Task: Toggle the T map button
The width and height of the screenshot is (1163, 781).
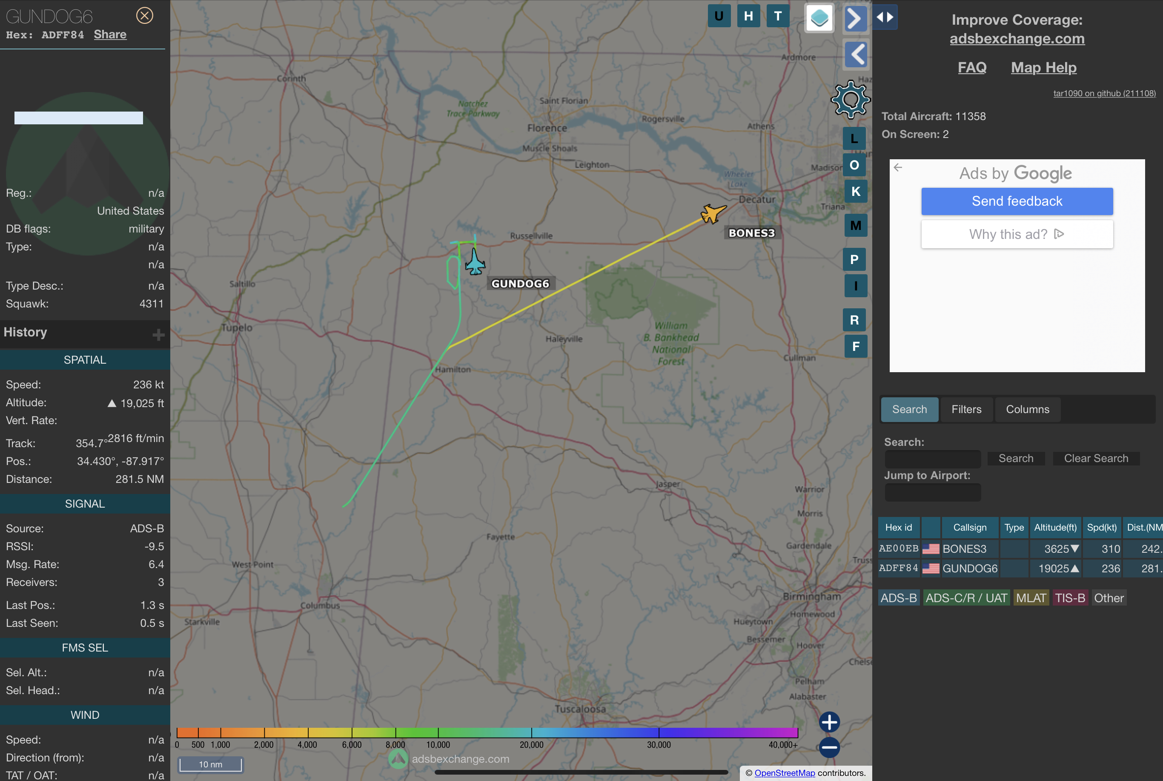Action: coord(778,16)
